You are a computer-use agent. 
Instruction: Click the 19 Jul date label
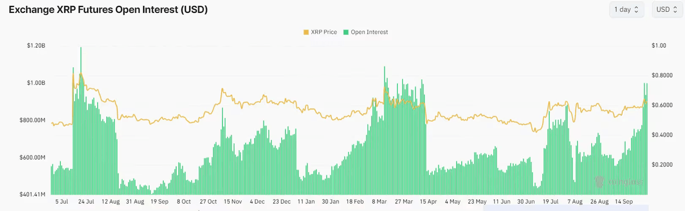pos(550,202)
